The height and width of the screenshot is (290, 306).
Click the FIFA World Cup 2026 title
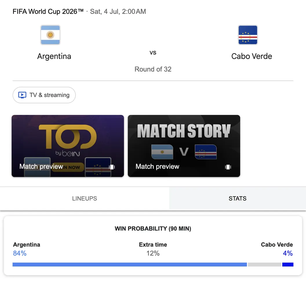tap(48, 12)
